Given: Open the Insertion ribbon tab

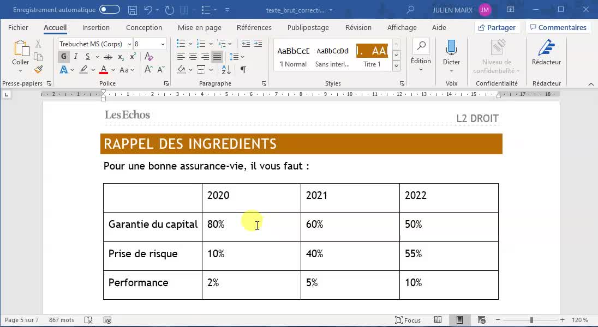Looking at the screenshot, I should point(95,27).
